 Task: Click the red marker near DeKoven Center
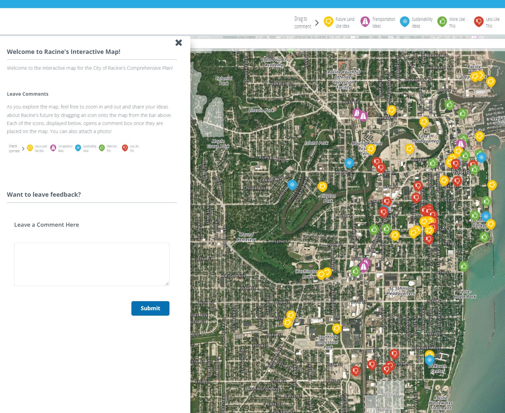pos(394,354)
